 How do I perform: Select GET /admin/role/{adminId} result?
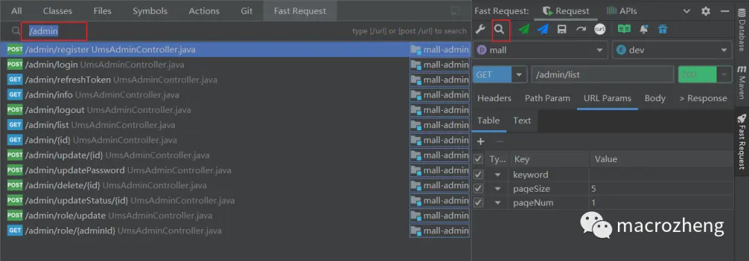(235, 231)
